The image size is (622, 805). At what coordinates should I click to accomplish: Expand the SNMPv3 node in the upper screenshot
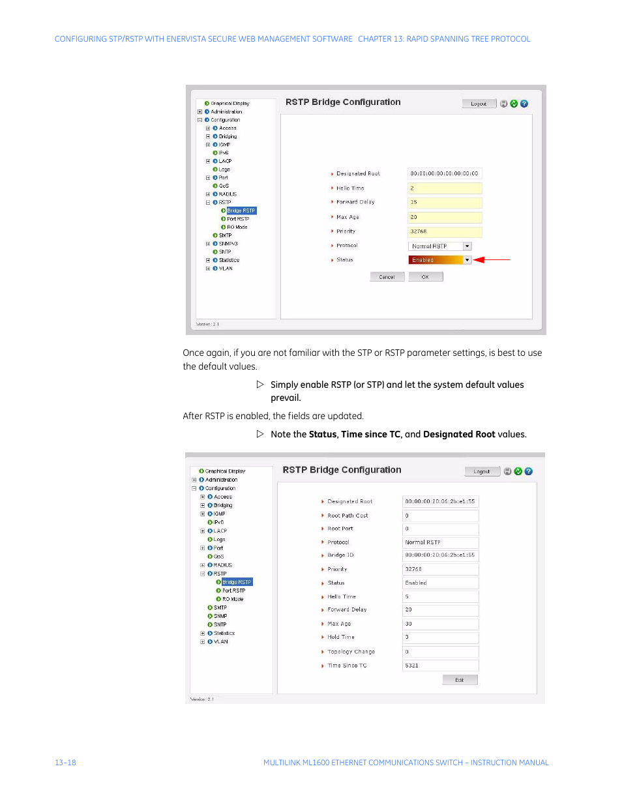click(208, 244)
